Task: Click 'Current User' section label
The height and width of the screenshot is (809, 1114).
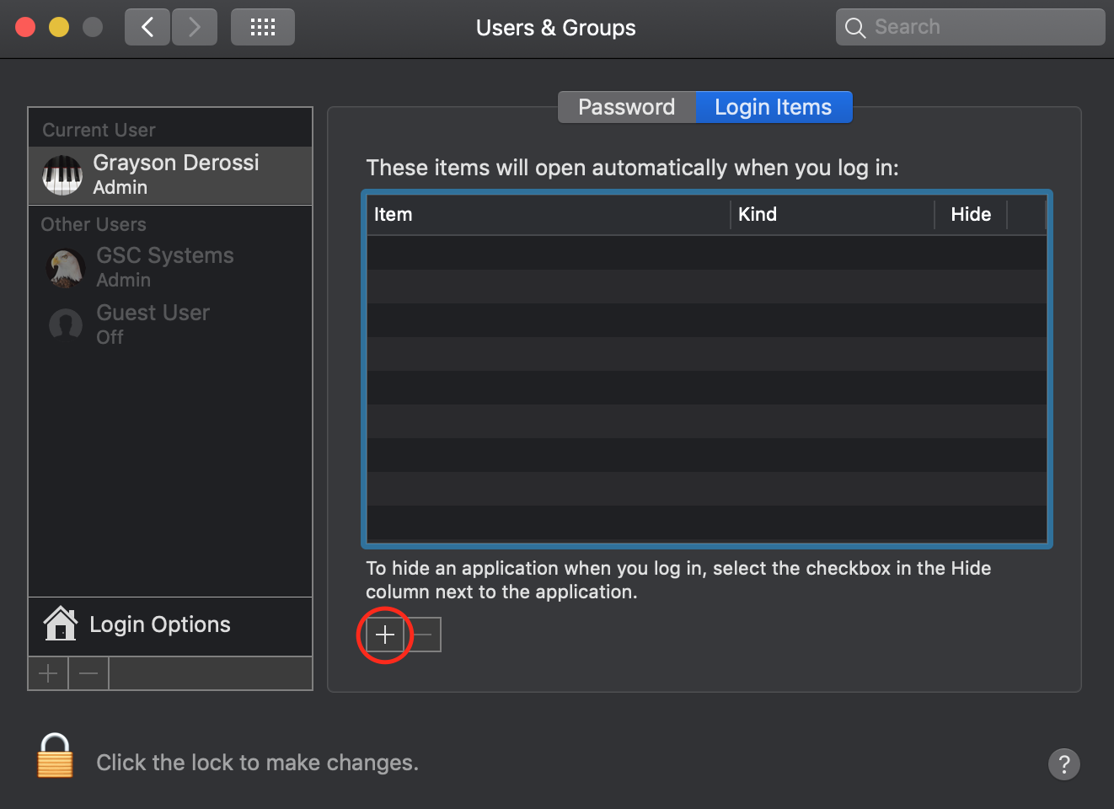Action: pos(99,130)
